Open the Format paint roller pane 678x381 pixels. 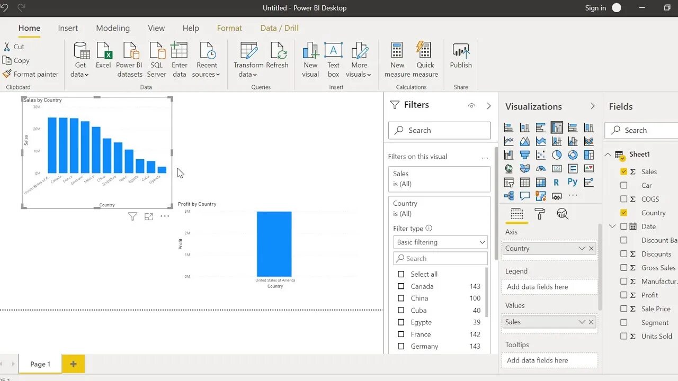click(540, 214)
